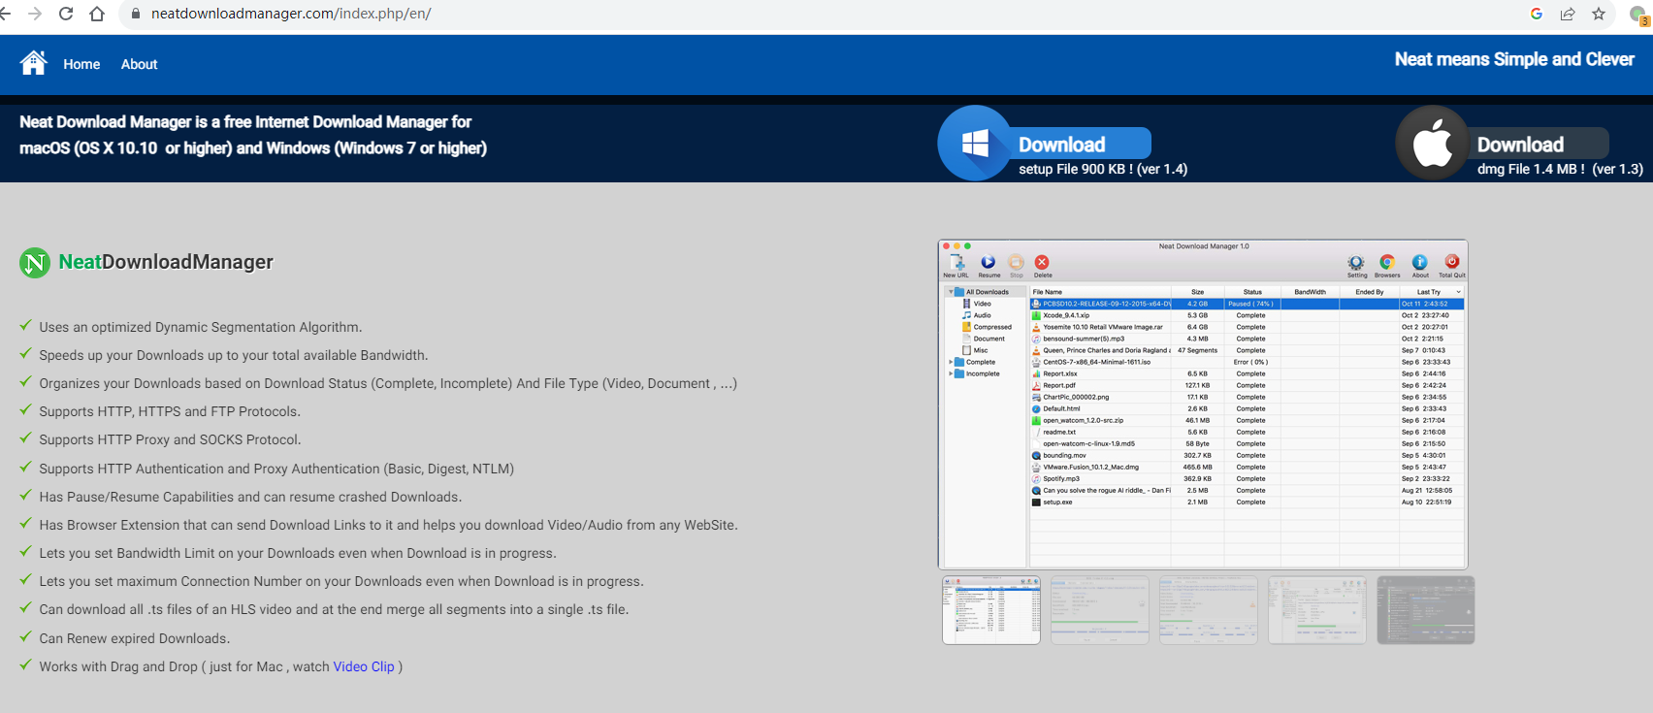The image size is (1653, 713).
Task: Click the share page icon
Action: (x=1568, y=14)
